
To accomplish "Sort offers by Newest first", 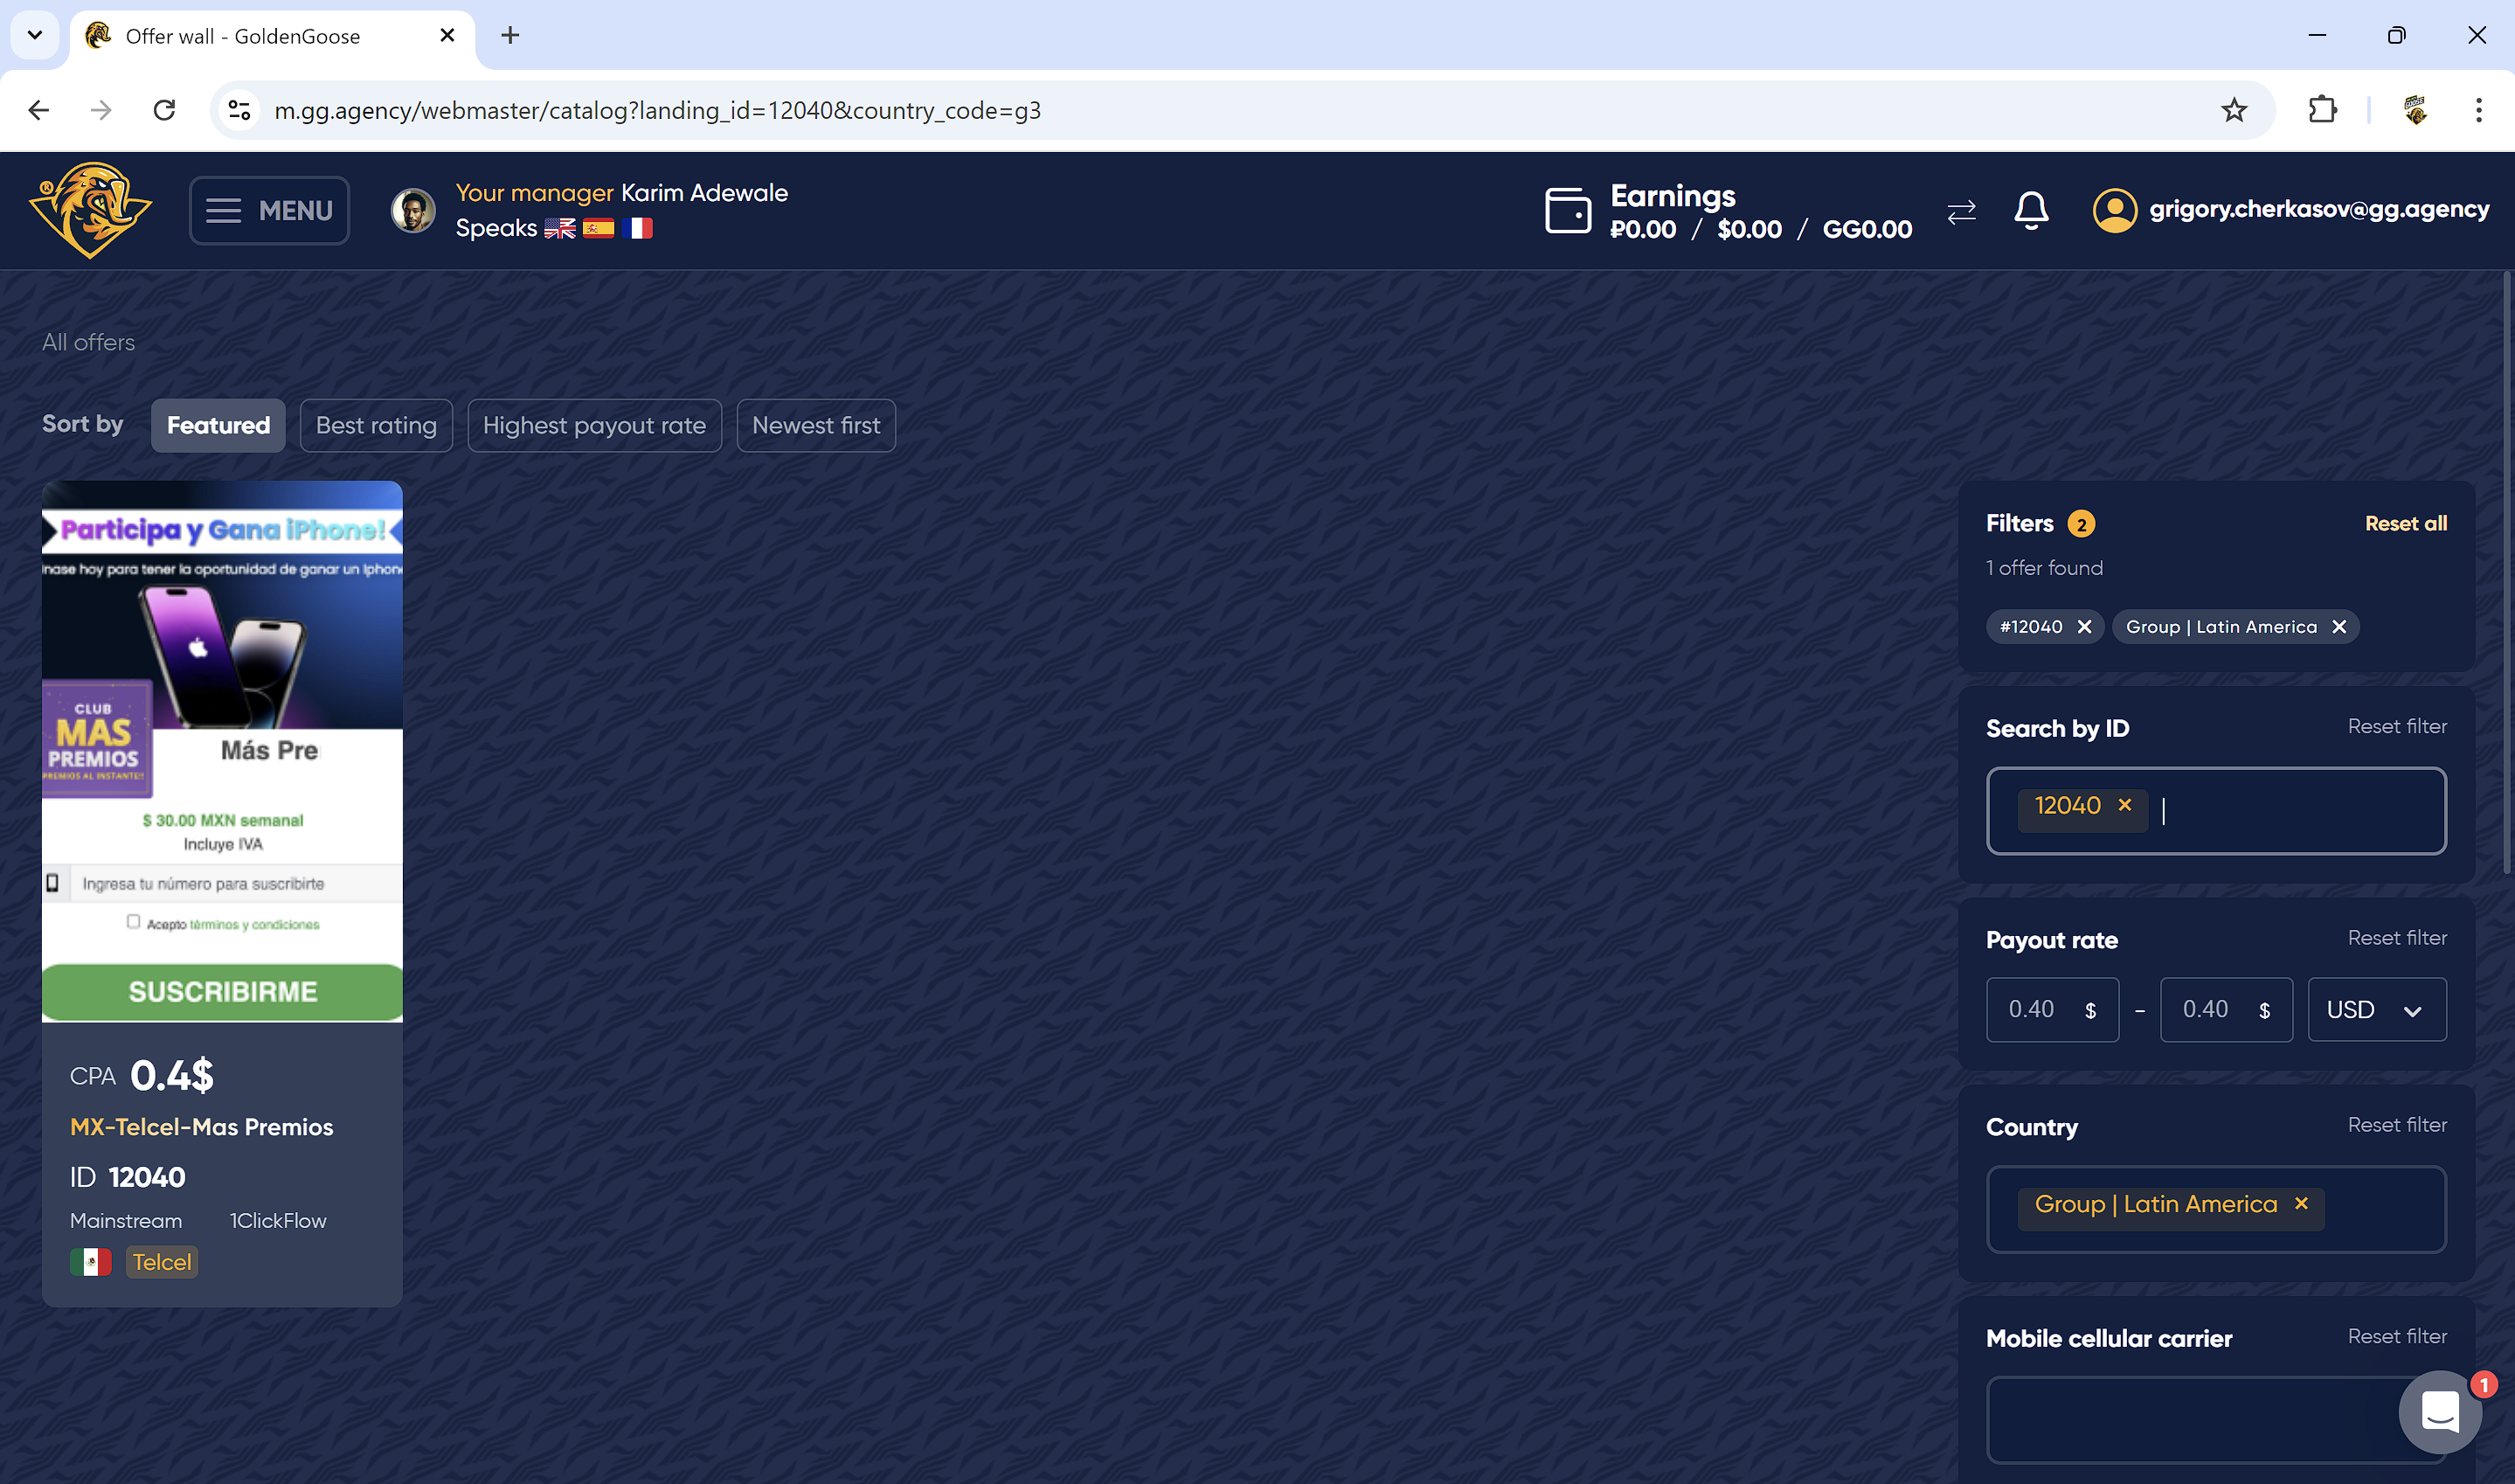I will pos(815,425).
